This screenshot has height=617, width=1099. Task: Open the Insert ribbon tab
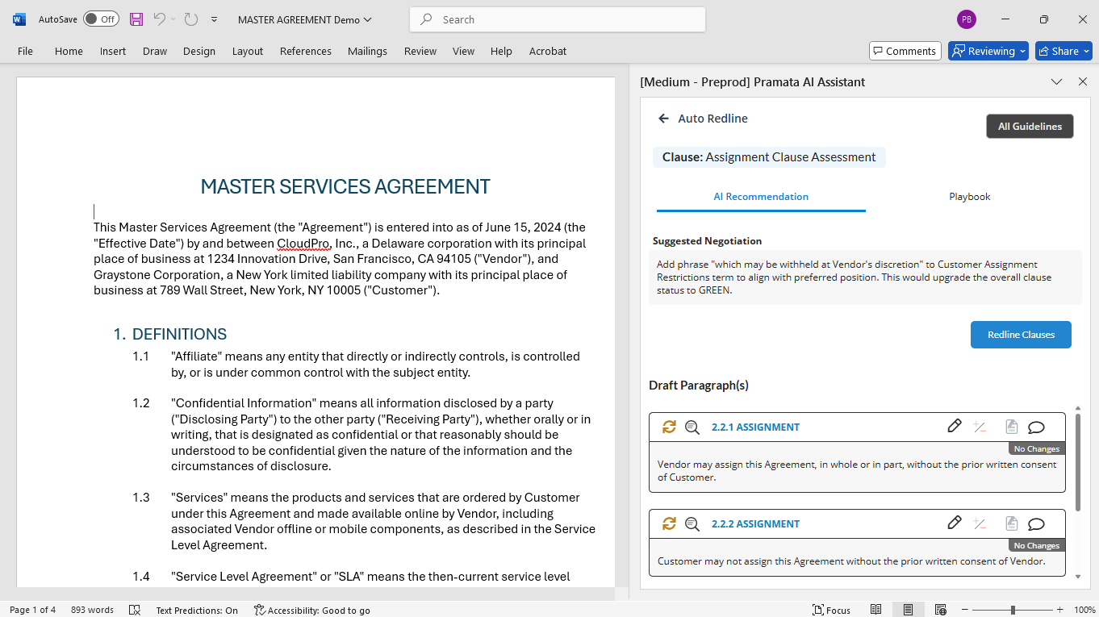pyautogui.click(x=113, y=51)
